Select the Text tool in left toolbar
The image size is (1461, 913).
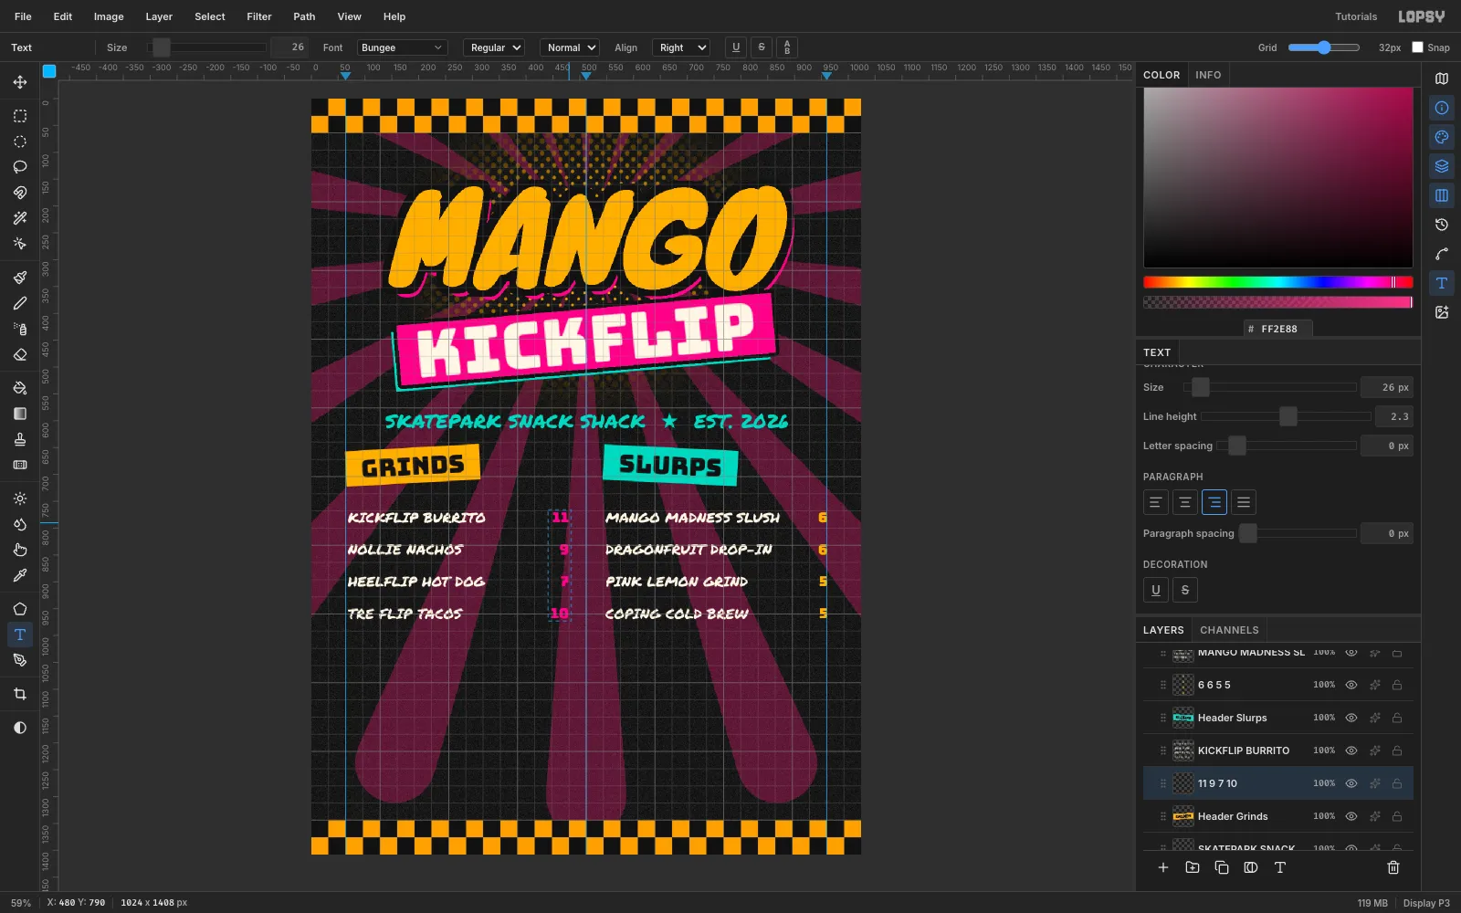(20, 635)
